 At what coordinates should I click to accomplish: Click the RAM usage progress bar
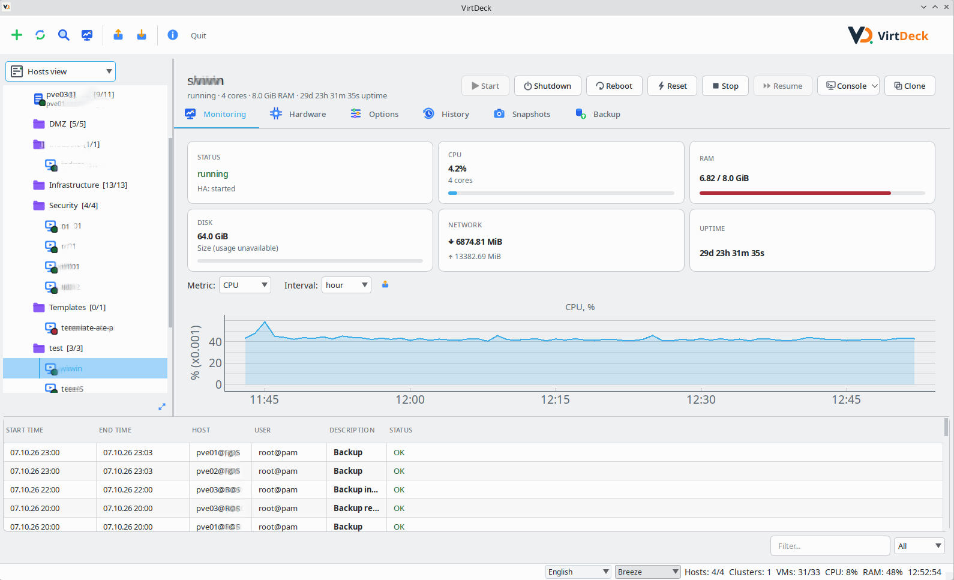tap(812, 193)
